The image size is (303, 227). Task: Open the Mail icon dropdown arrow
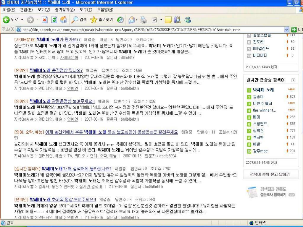137,20
